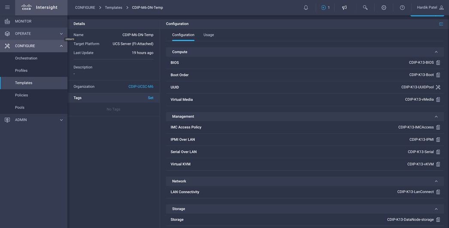Click the UCS Server (FI-Attached) value
Image resolution: width=449 pixels, height=228 pixels.
133,44
